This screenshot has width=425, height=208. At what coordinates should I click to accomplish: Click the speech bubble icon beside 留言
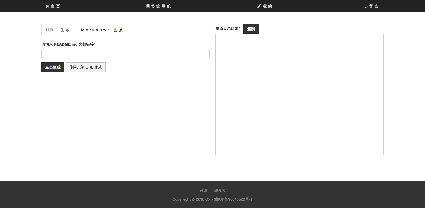pyautogui.click(x=365, y=6)
